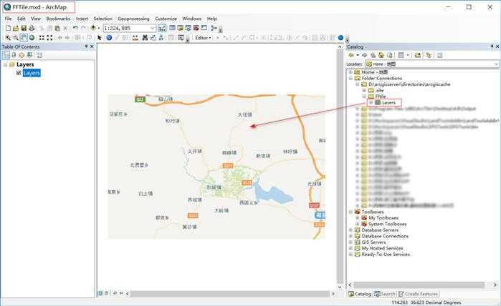The height and width of the screenshot is (306, 501).
Task: Select My Hosted Services in Catalog tree
Action: point(382,248)
